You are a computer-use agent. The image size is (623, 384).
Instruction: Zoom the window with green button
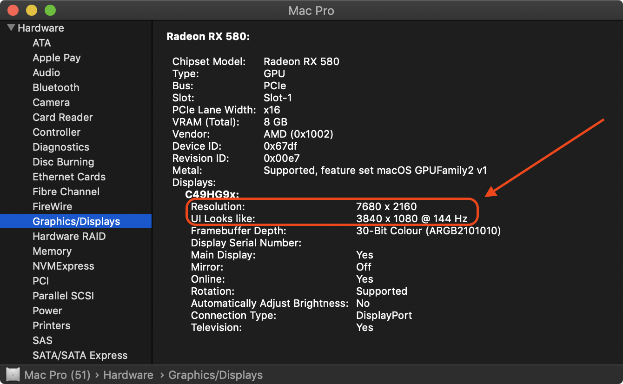tap(50, 10)
